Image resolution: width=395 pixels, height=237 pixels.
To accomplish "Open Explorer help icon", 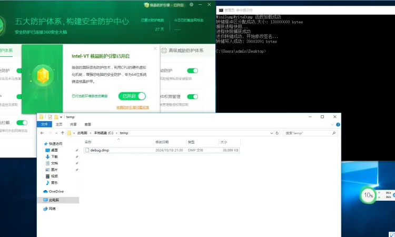I will coord(338,125).
